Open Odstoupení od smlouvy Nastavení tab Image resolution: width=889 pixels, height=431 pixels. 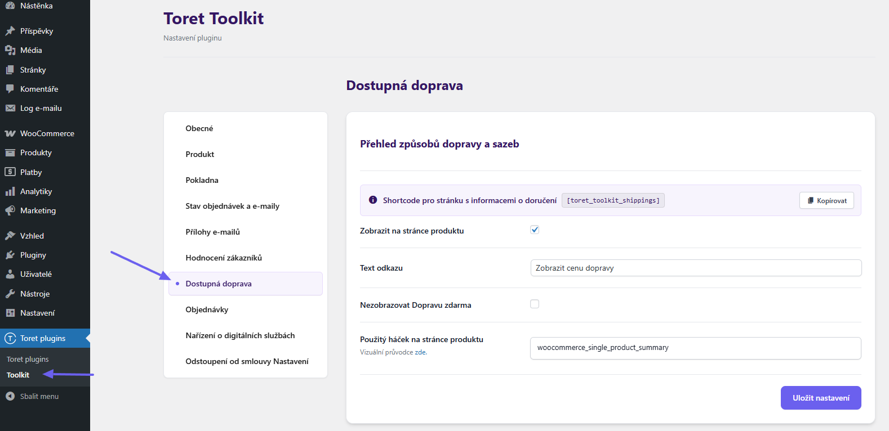coord(246,361)
